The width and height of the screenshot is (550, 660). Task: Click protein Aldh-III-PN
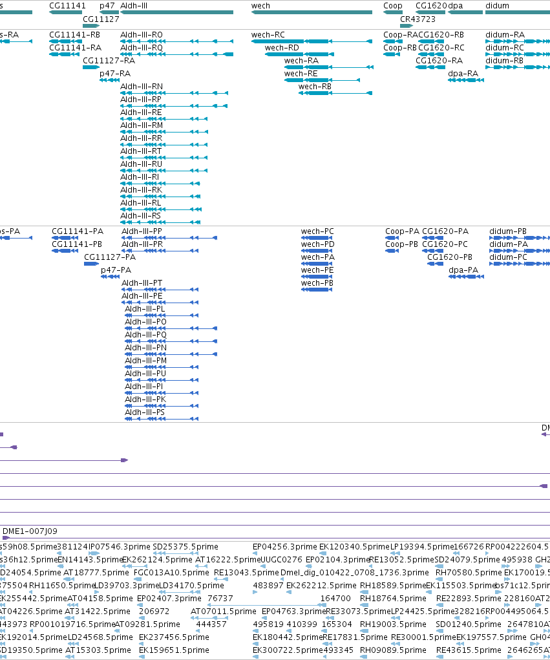[145, 348]
